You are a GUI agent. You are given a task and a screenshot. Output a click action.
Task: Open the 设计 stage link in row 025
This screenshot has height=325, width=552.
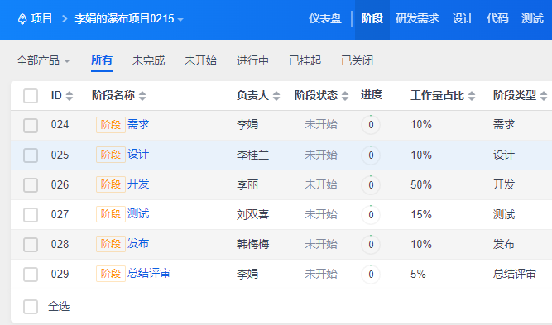click(138, 154)
